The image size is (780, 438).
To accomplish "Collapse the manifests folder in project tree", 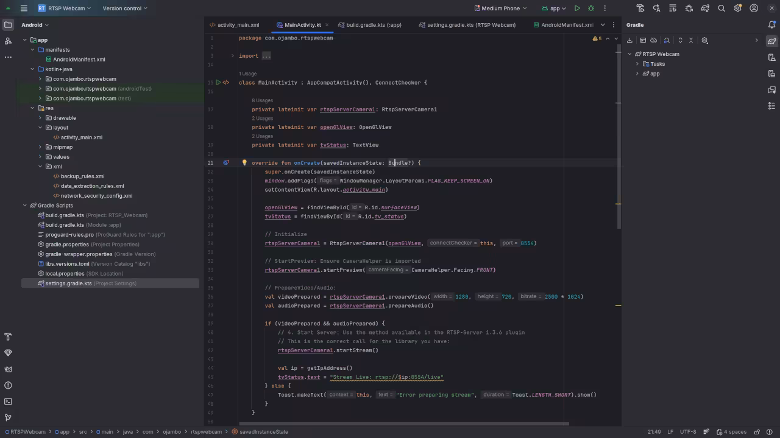I will (33, 50).
